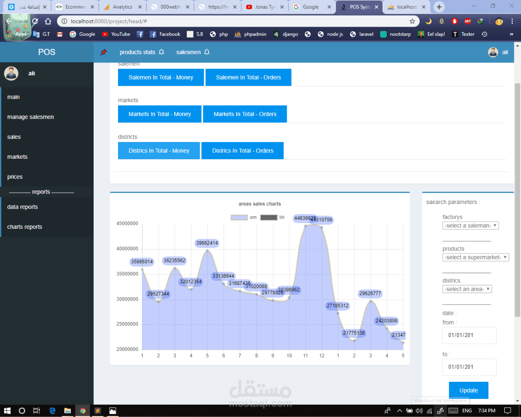Viewport: 521px width, 417px height.
Task: Open the products select a supermarket dropdown
Action: [x=475, y=257]
